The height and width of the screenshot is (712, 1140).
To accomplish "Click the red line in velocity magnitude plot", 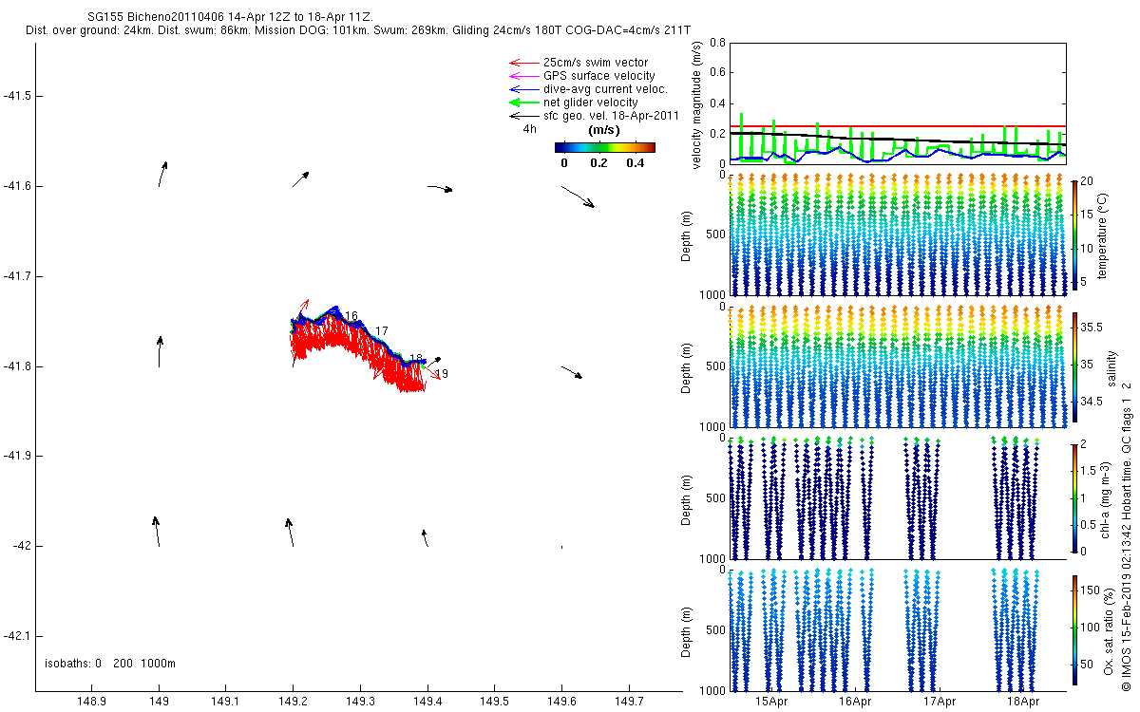I will point(899,126).
